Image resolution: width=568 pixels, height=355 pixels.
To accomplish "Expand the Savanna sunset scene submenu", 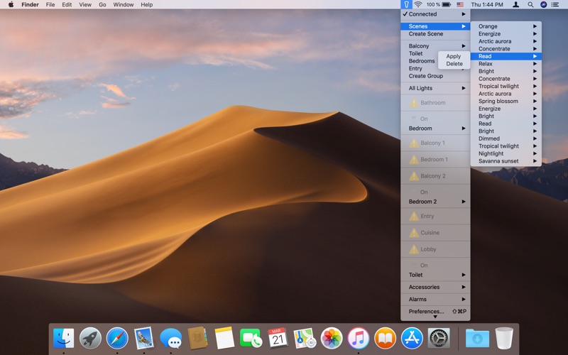I will pos(506,161).
